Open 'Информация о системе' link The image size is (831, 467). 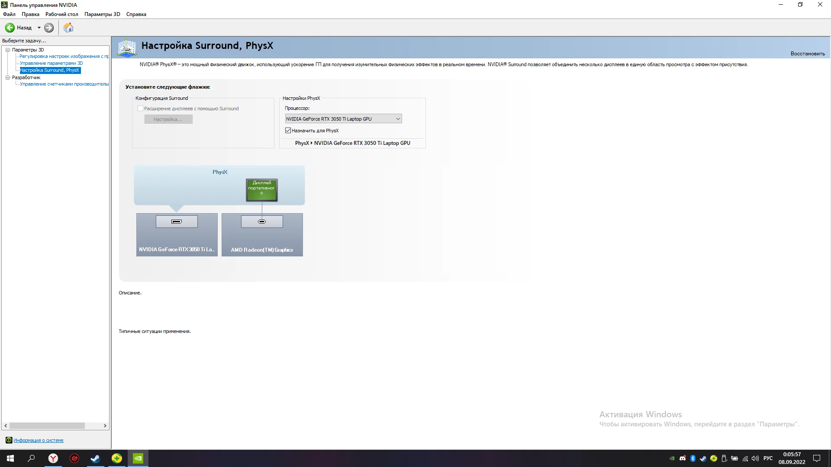point(38,440)
